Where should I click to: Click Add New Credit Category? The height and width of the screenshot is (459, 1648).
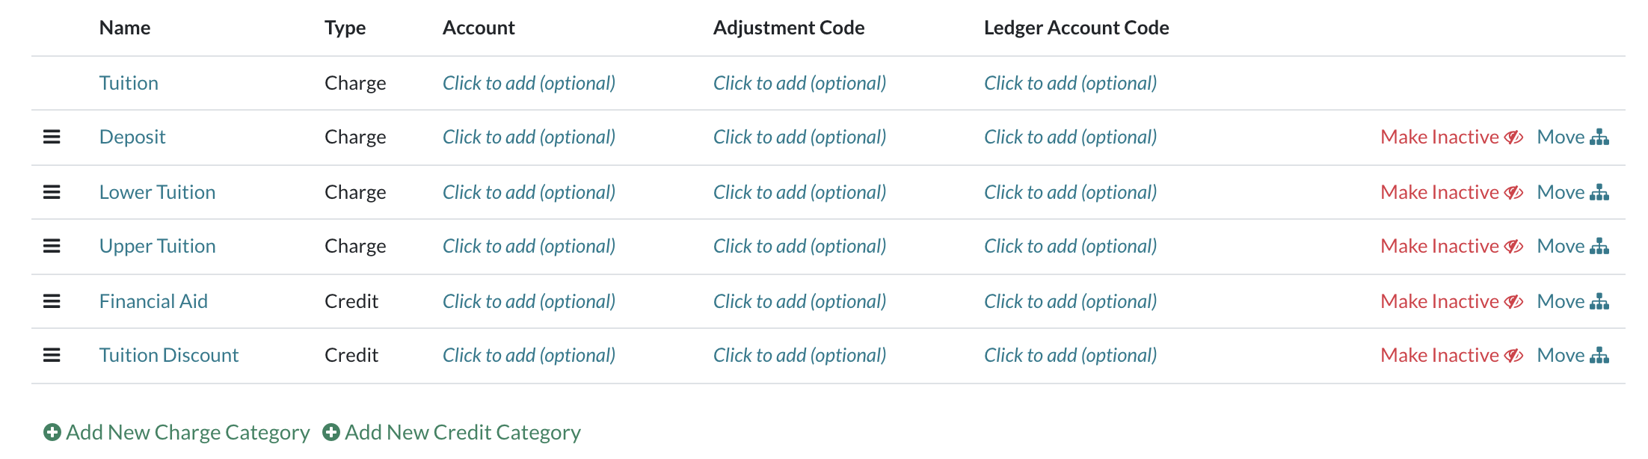(461, 432)
